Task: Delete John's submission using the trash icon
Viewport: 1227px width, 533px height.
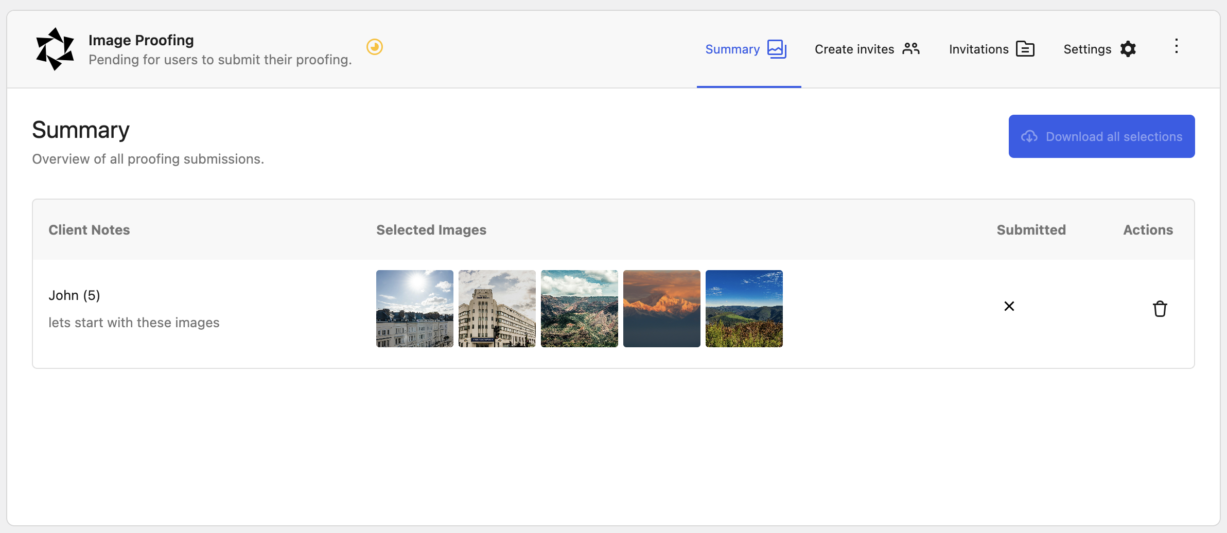Action: tap(1160, 308)
